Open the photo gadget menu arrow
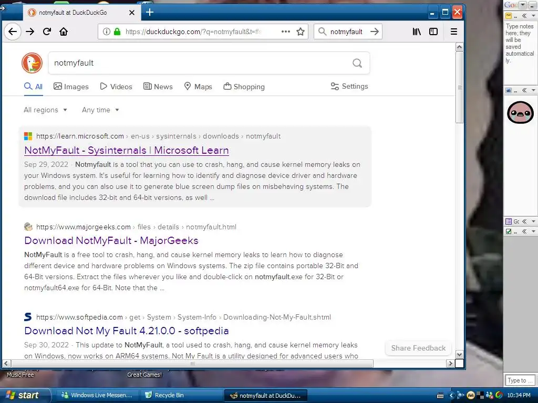538x403 pixels. point(533,90)
